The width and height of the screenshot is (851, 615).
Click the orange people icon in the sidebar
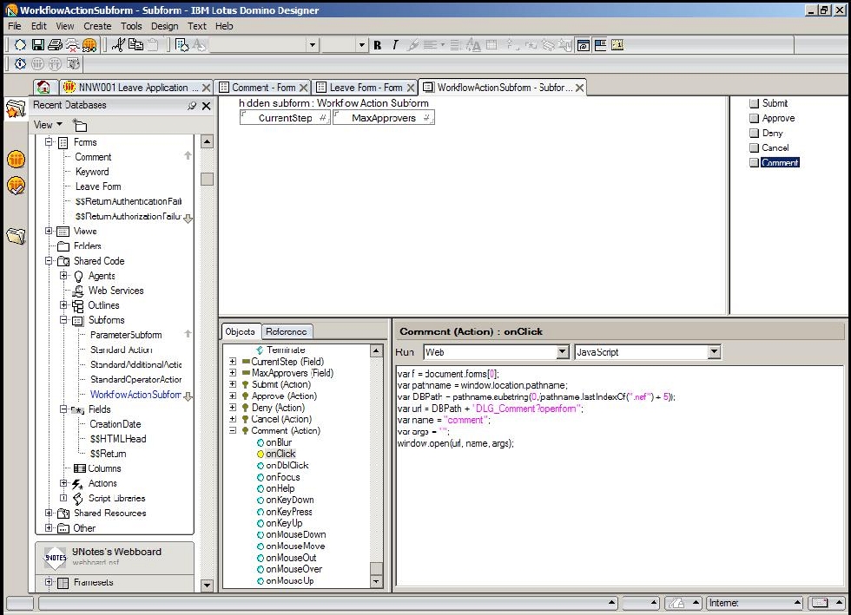click(16, 160)
